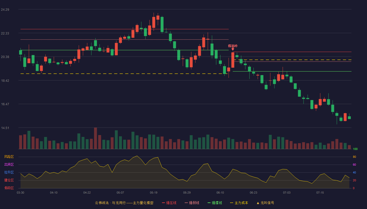367x209 pixels.
Task: Toggle the 强压线 series via its legend label
Action: coord(171,203)
